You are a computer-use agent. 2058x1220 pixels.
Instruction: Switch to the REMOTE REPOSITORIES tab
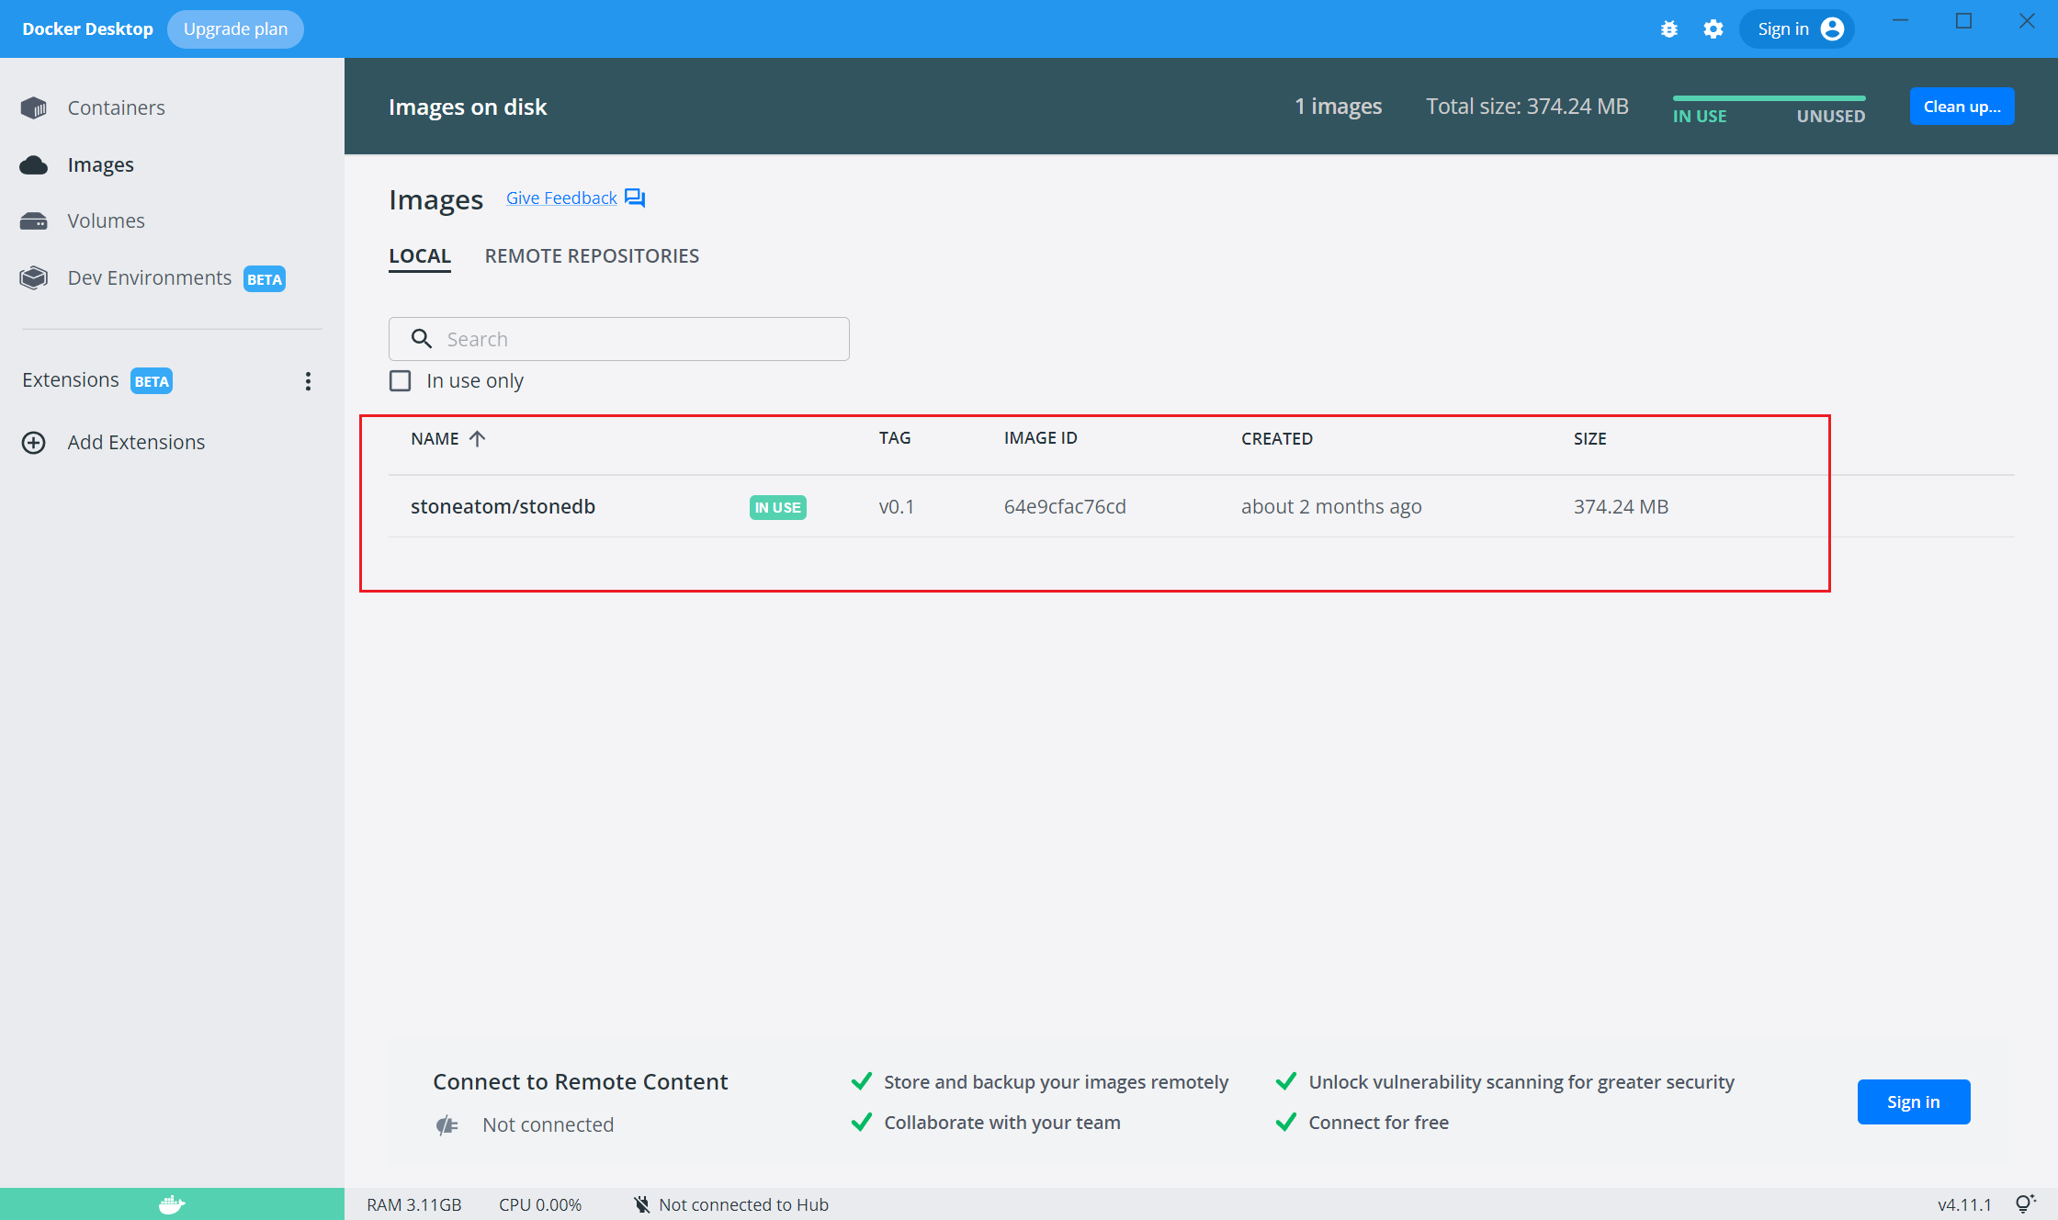tap(592, 255)
